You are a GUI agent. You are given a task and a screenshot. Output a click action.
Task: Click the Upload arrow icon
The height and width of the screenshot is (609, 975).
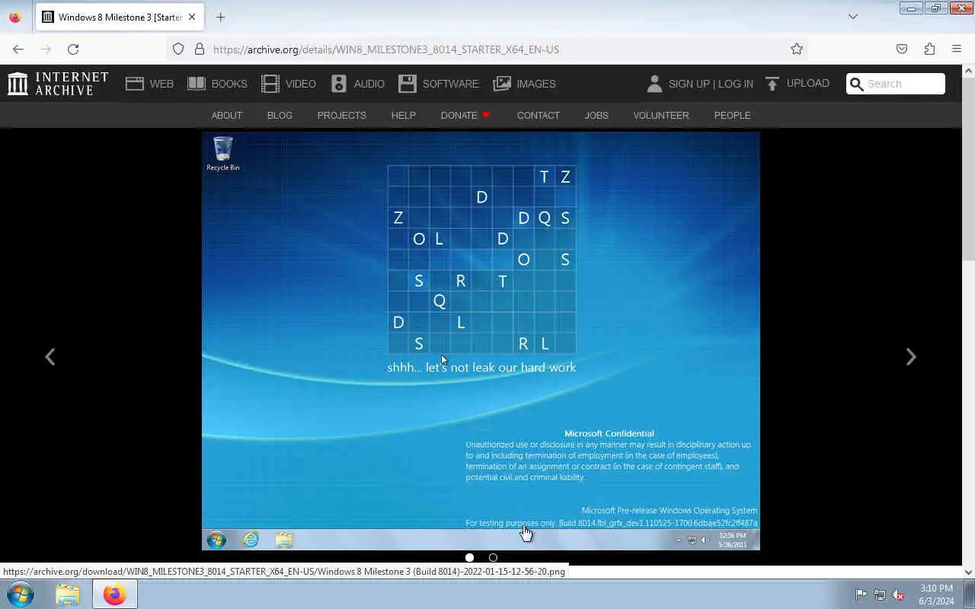pyautogui.click(x=772, y=84)
